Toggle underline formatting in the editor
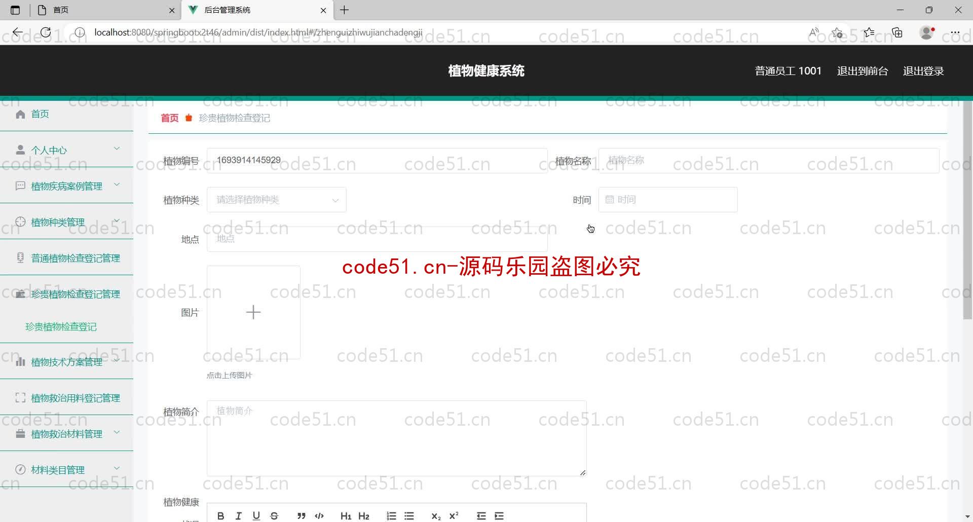 coord(256,516)
